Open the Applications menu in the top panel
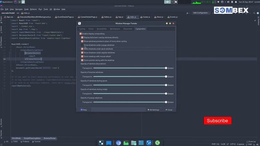Viewport: 260px width, 146px height. click(6, 2)
